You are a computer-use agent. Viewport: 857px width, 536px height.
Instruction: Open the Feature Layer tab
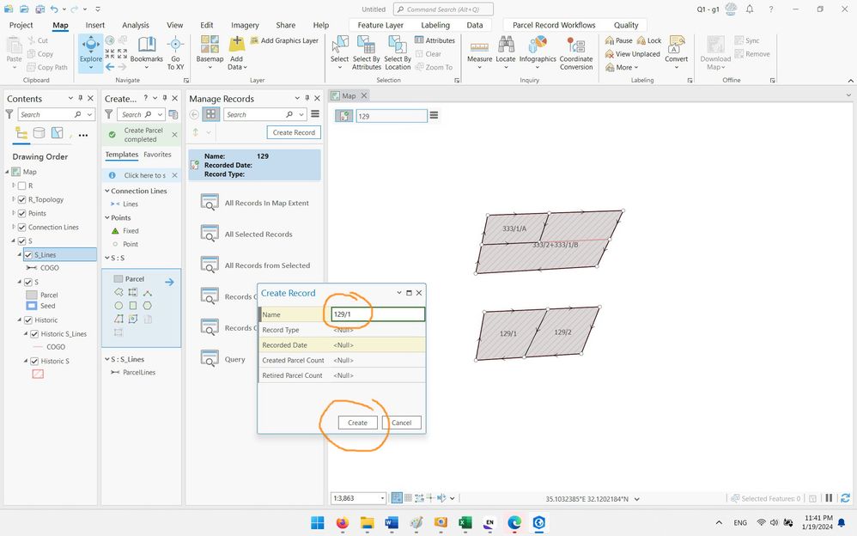[x=380, y=25]
